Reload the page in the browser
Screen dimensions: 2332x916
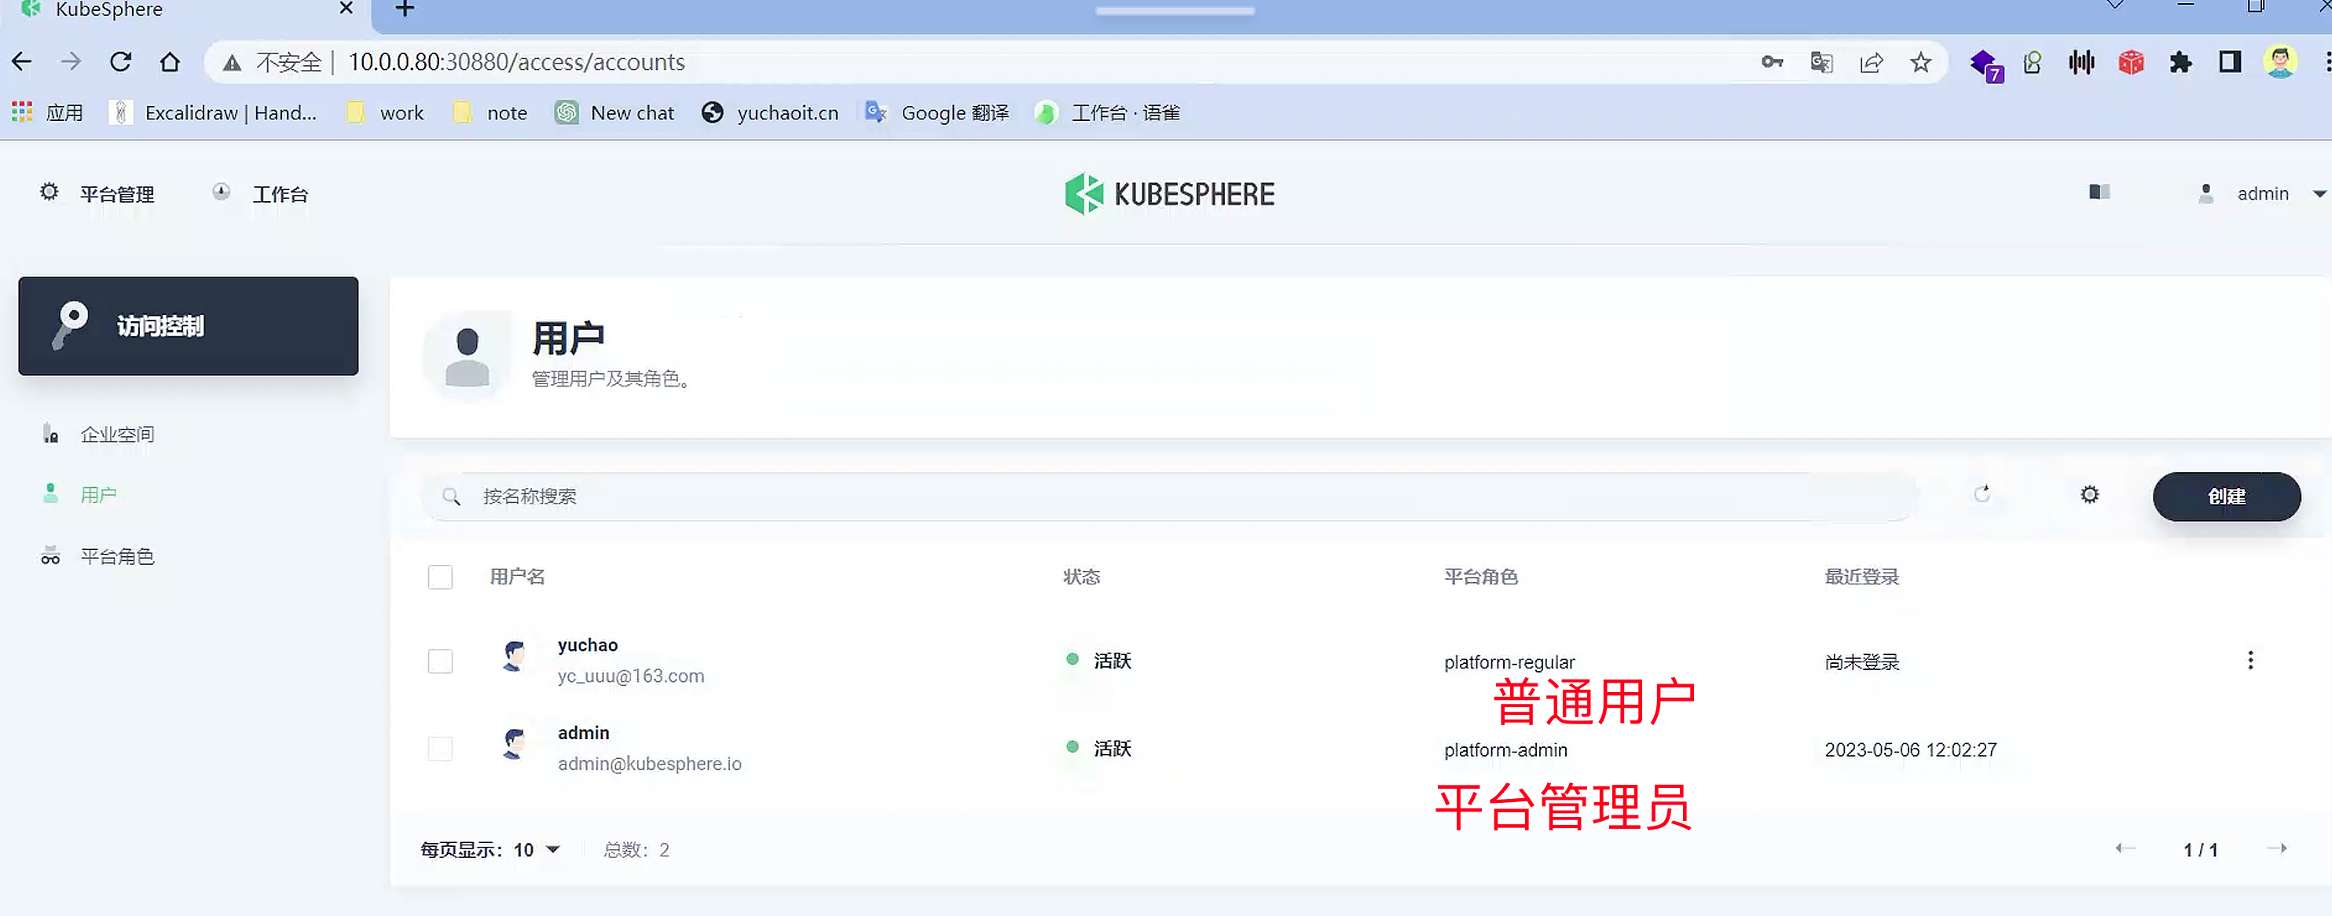120,61
